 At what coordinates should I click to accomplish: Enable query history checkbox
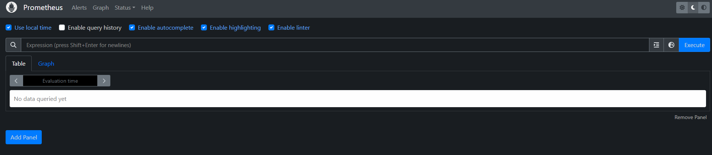(62, 27)
